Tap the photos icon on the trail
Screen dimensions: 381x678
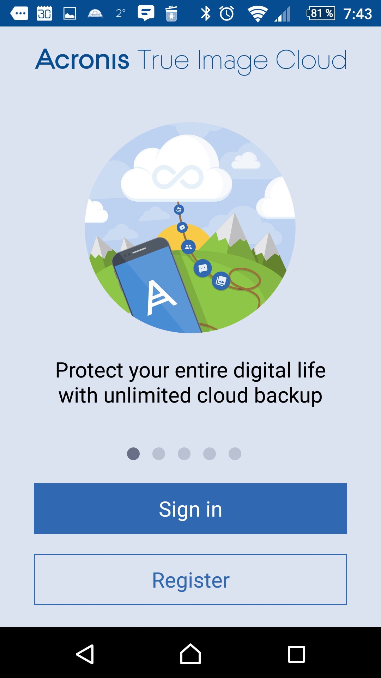tap(221, 281)
